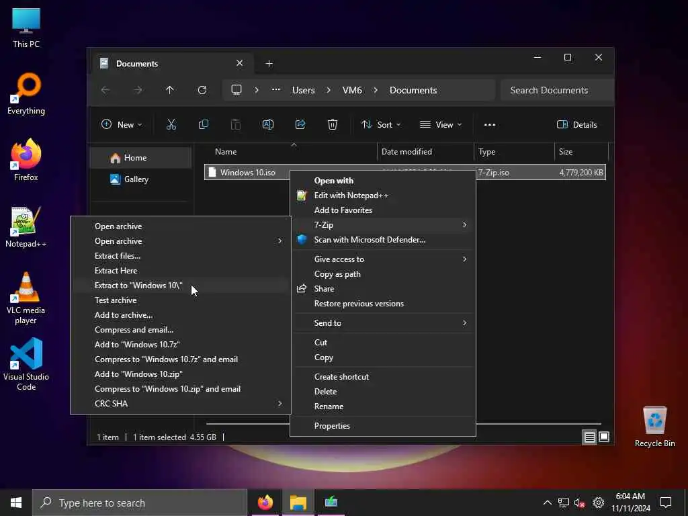Click the Rename icon in Explorer toolbar
The width and height of the screenshot is (688, 516).
click(267, 124)
